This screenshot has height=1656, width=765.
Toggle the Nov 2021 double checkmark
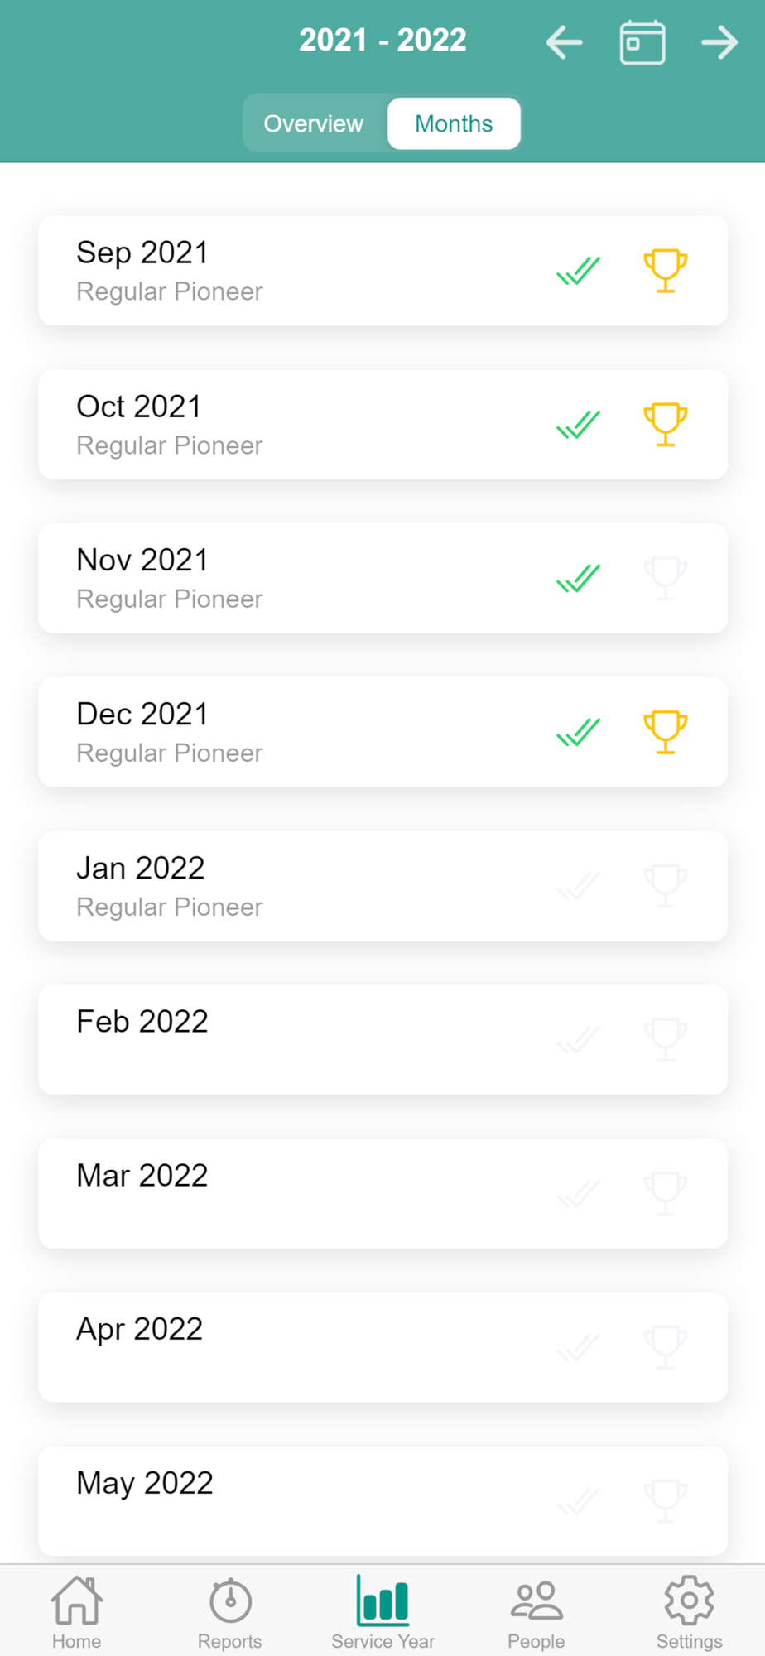pos(578,578)
